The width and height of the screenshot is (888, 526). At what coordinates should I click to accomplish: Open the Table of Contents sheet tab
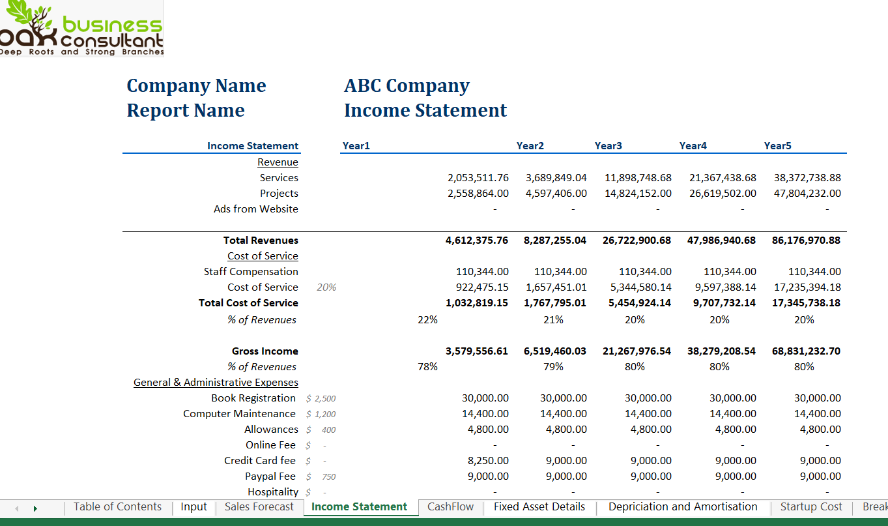click(x=117, y=507)
